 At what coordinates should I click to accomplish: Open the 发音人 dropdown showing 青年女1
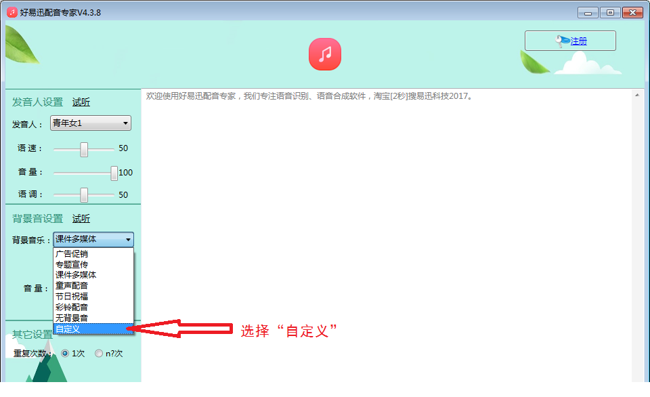click(91, 123)
